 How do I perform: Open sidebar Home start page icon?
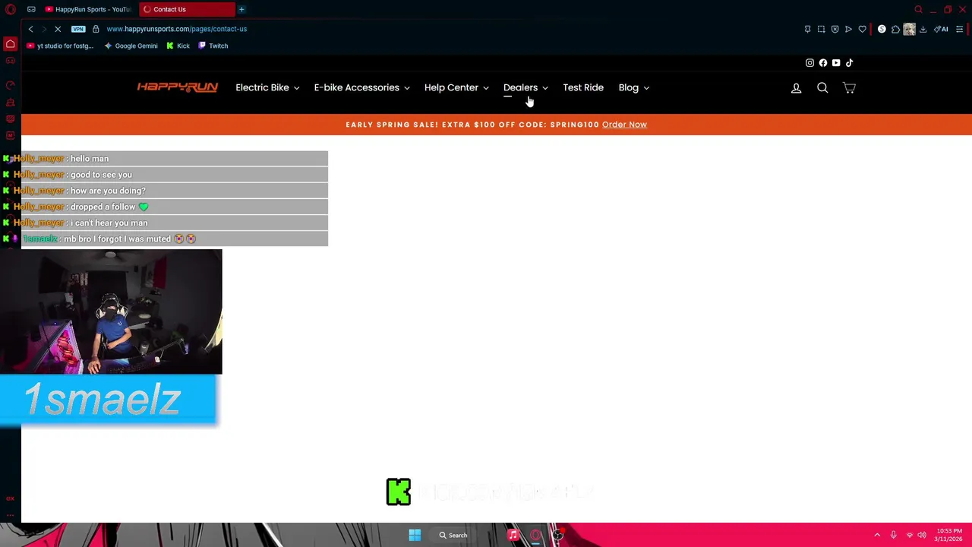tap(10, 44)
